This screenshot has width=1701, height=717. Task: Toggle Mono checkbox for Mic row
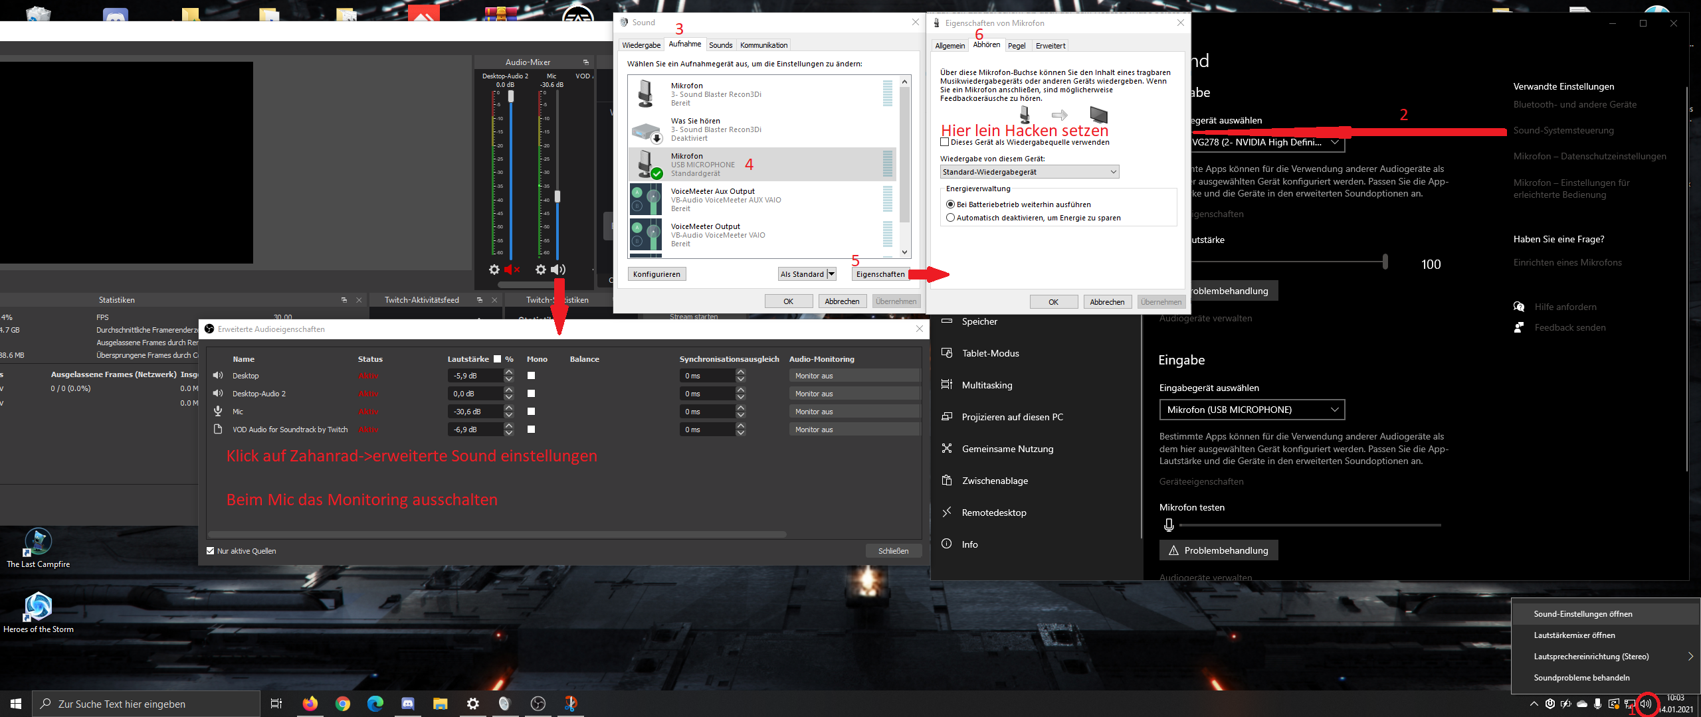click(x=531, y=412)
